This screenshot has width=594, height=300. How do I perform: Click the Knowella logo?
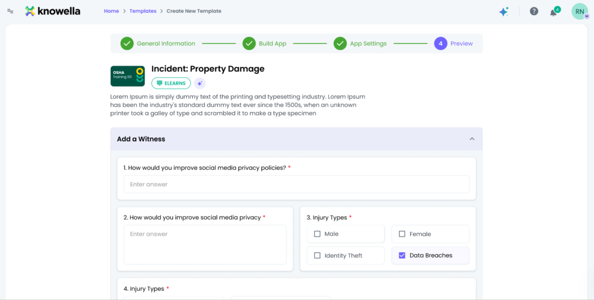click(x=53, y=11)
